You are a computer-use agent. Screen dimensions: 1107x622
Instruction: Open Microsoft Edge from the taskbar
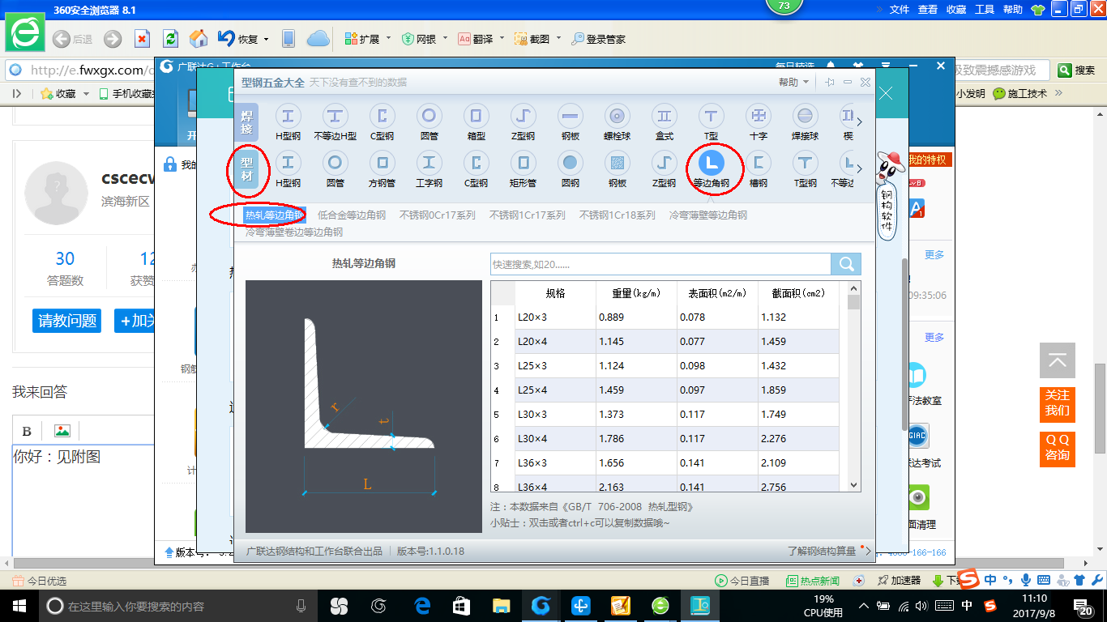[x=422, y=605]
